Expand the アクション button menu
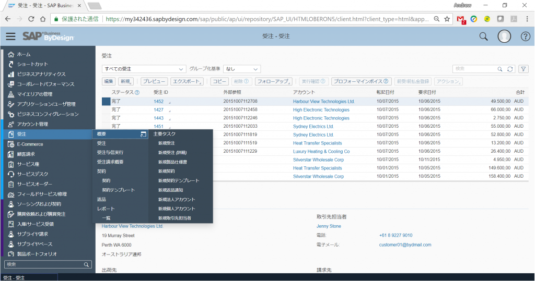Viewport: 535px width, 281px height. click(x=448, y=81)
